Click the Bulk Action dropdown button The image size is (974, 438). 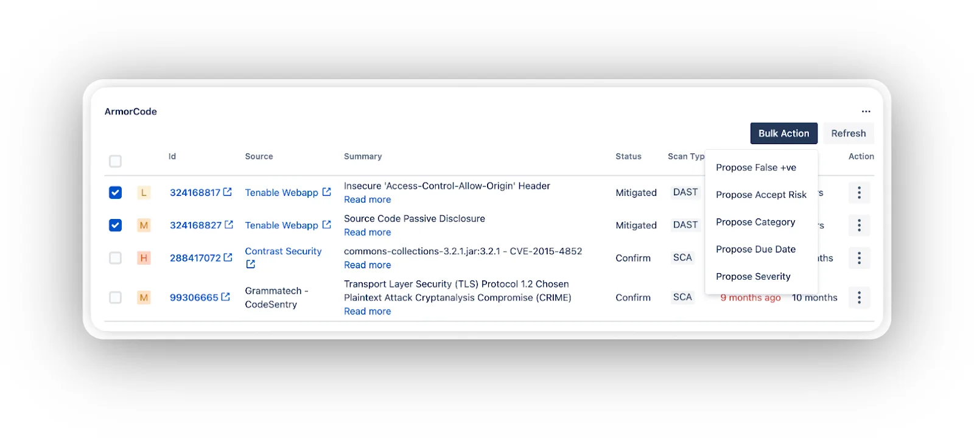pos(783,133)
